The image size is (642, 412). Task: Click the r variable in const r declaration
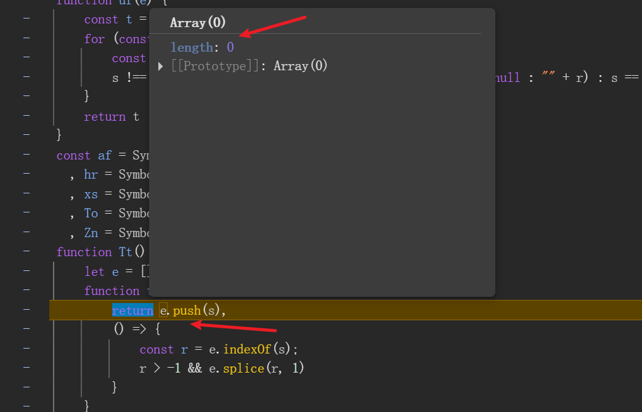[184, 349]
